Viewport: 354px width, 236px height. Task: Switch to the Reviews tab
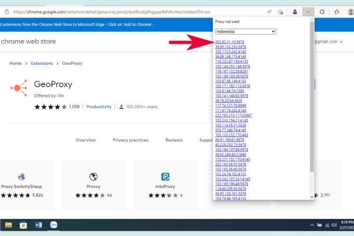pos(174,140)
